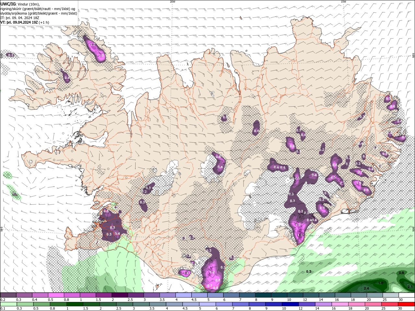415x311 pixels.
Task: Click the 'IT: þri. 09. 04. 2024 18Z' line
Action: point(20,18)
